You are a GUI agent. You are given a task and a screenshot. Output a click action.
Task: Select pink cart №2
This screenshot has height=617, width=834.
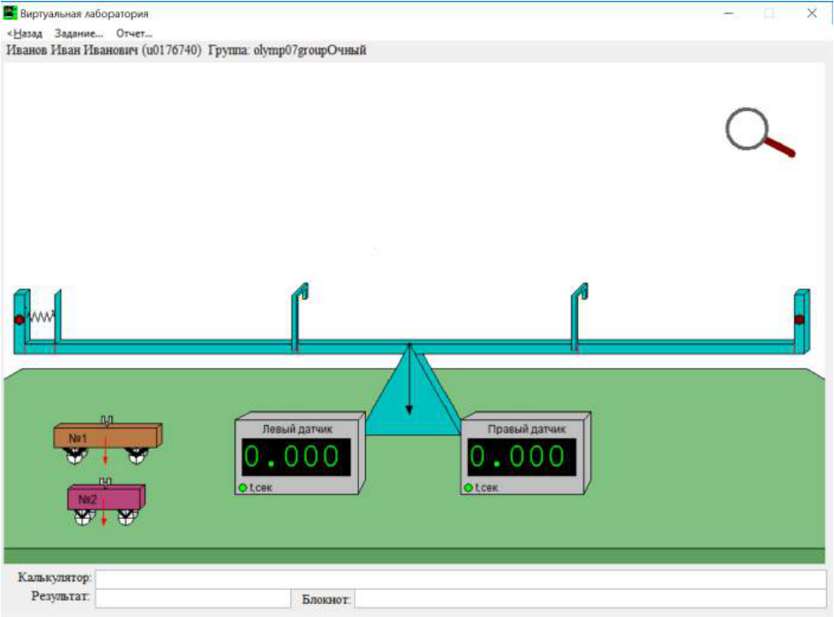106,500
